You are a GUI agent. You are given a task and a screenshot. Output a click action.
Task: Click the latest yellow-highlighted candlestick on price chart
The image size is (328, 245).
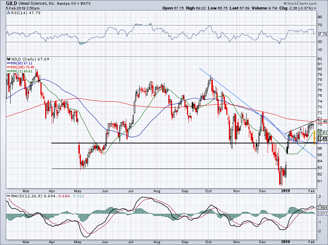point(315,137)
